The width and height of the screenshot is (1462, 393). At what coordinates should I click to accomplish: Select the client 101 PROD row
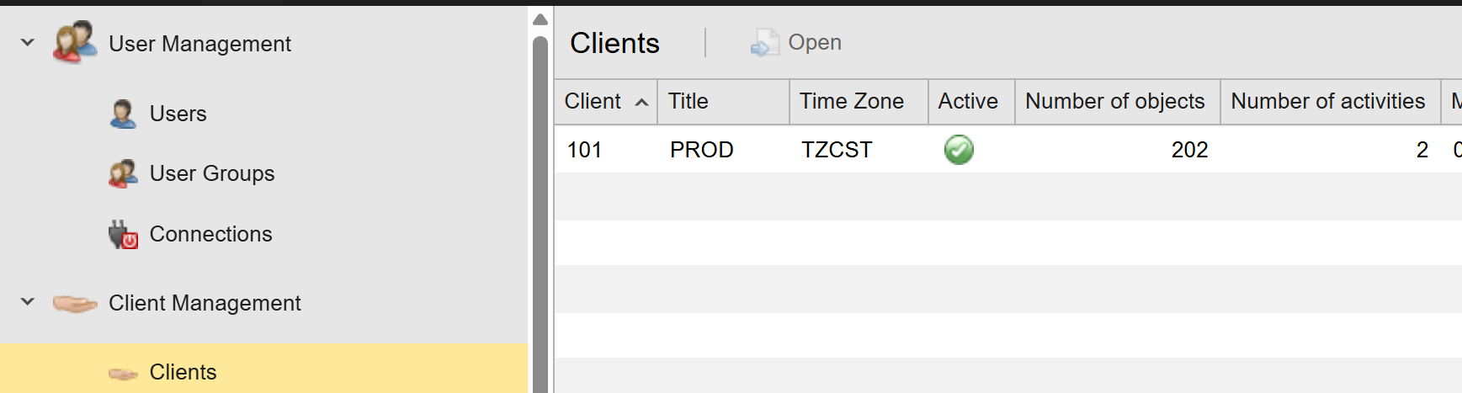[701, 150]
